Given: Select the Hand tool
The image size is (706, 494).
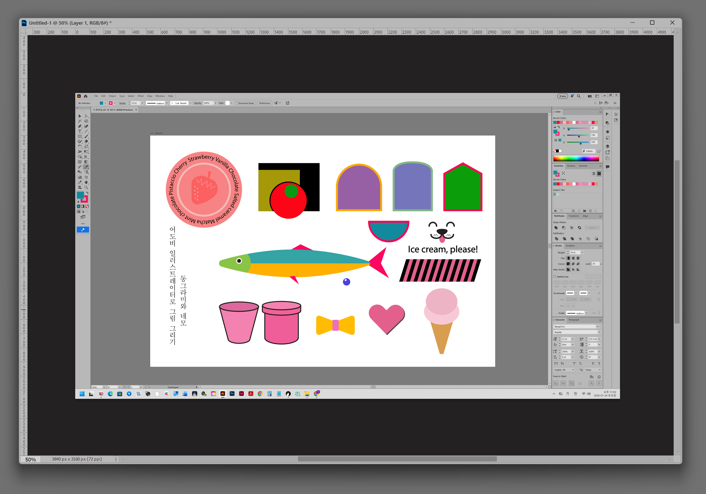Looking at the screenshot, I should point(86,182).
